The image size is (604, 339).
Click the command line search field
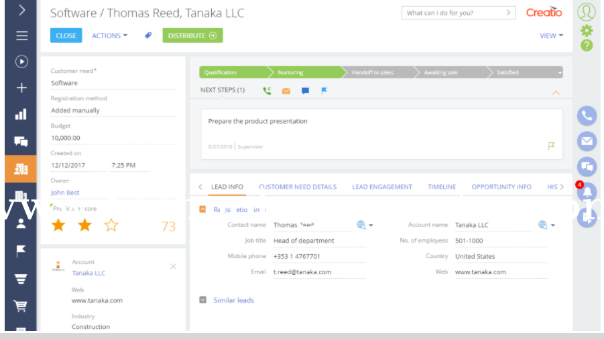(459, 13)
